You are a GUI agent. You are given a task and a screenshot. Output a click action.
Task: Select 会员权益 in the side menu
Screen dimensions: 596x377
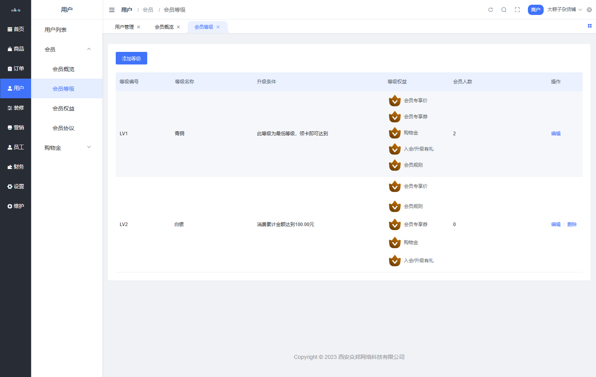(63, 109)
